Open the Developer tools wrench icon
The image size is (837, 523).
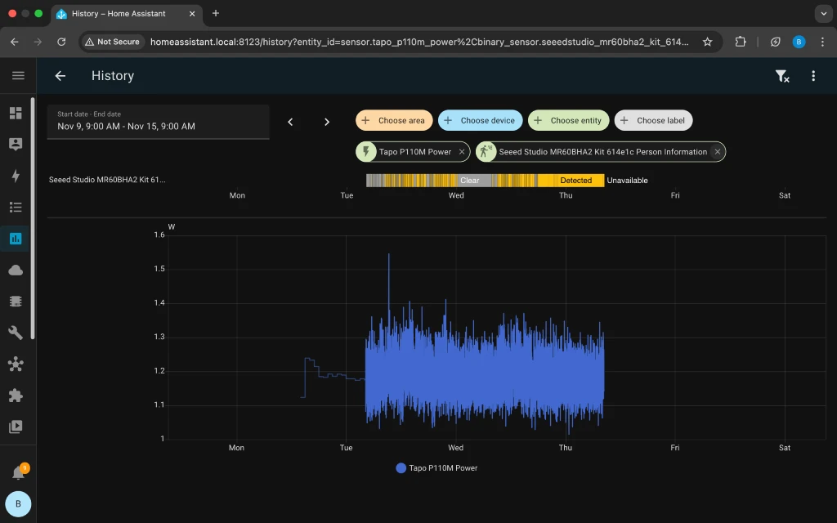click(16, 333)
